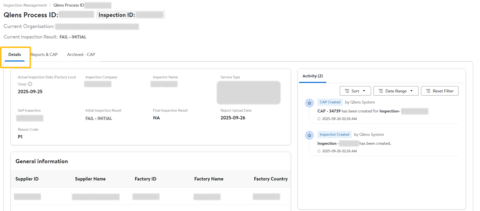Click the Supplier ID column header
480x211 pixels.
pyautogui.click(x=27, y=179)
